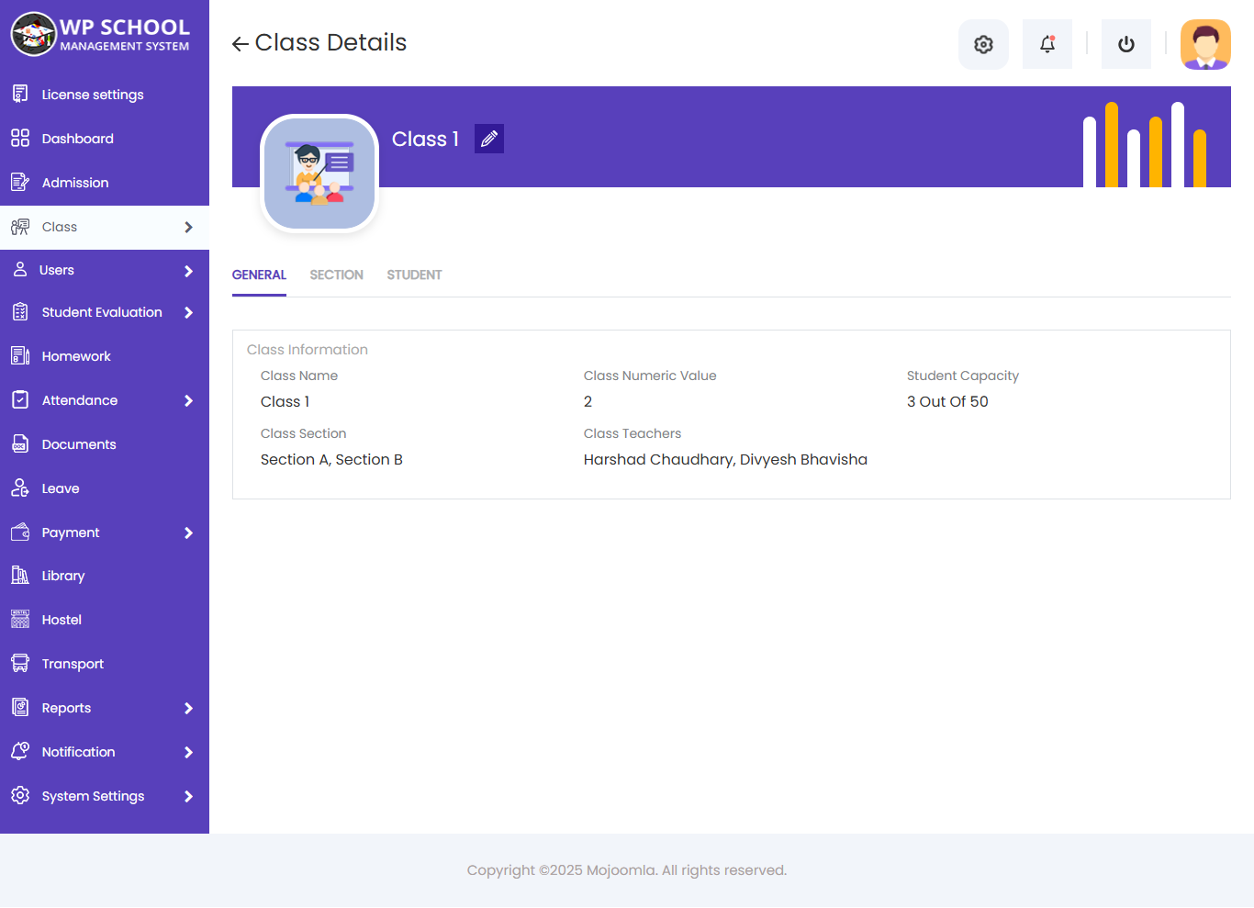Click the Admission form icon
The image size is (1254, 908).
point(20,182)
